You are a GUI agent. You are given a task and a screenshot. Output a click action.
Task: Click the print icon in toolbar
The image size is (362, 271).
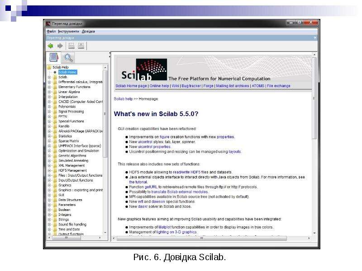[71, 46]
